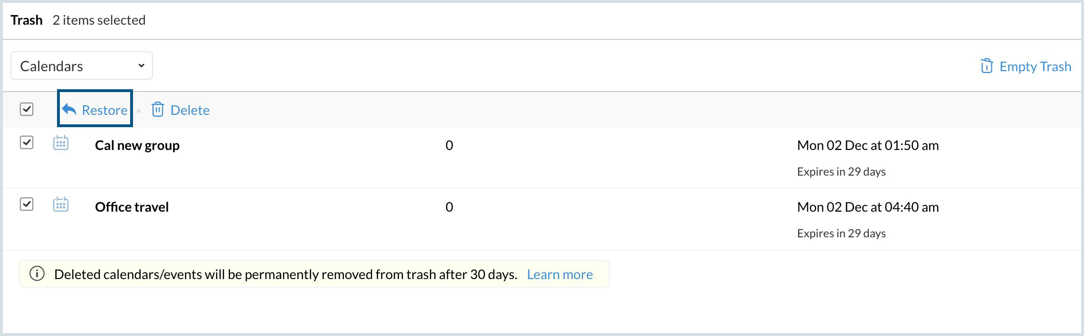Click the Cal new group calendar name
The width and height of the screenshot is (1084, 336).
tap(137, 145)
